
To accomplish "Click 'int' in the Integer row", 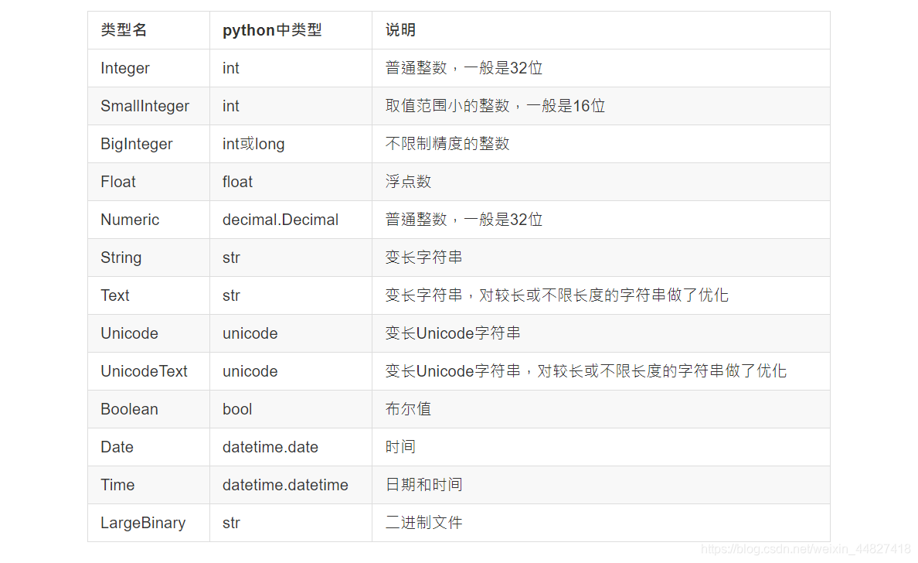I will pos(231,68).
